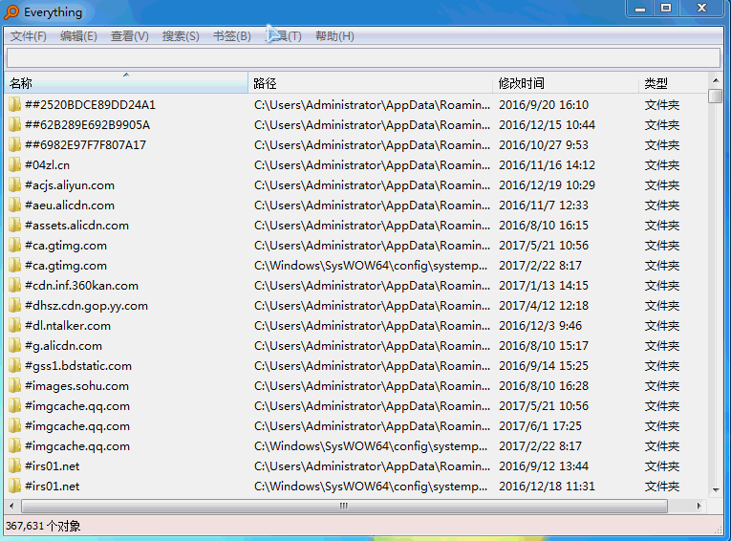Click the date 2017/1/13 14:15
Image resolution: width=731 pixels, height=541 pixels.
544,286
